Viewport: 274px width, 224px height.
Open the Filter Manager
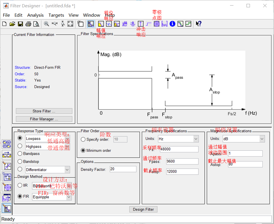click(x=44, y=119)
